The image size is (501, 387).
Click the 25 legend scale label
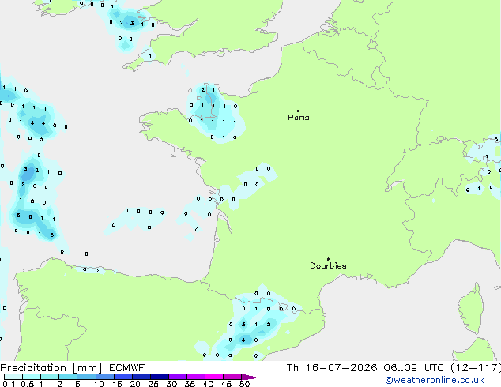pos(153,384)
